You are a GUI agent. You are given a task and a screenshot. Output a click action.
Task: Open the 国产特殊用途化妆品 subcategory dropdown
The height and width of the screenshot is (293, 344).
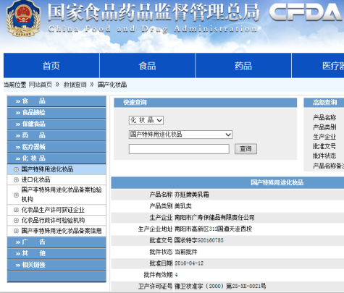click(180, 135)
